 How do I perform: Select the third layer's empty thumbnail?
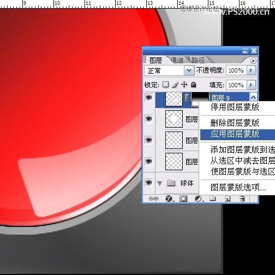click(174, 140)
